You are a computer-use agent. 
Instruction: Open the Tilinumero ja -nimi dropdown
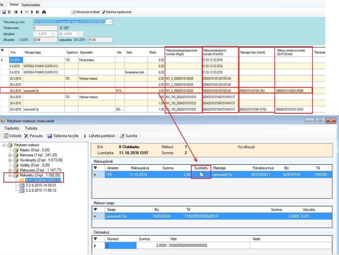click(110, 22)
